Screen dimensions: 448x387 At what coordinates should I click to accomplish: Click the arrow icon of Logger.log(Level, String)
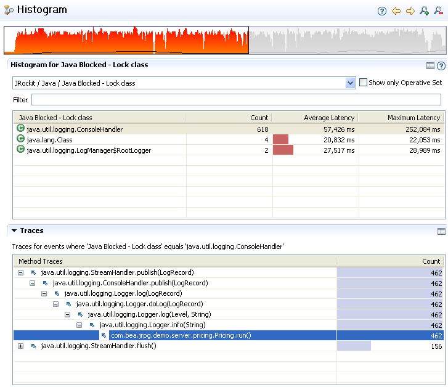pyautogui.click(x=80, y=315)
